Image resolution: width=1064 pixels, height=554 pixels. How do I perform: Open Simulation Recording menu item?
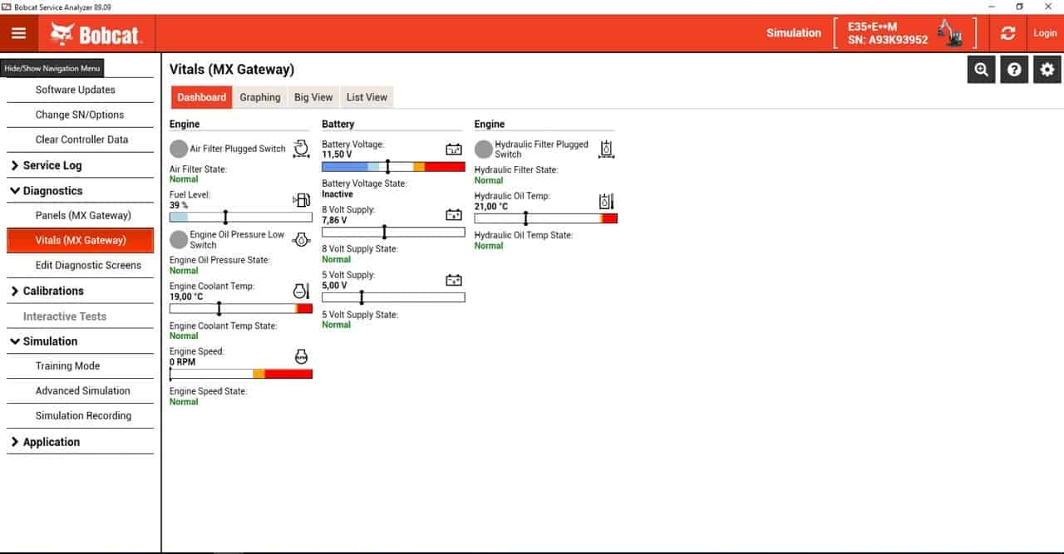tap(81, 415)
